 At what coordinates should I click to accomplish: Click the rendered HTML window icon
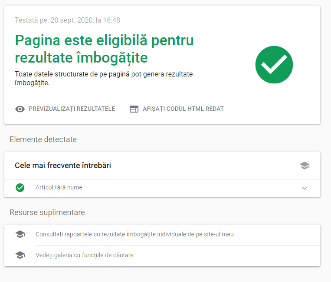coord(134,109)
